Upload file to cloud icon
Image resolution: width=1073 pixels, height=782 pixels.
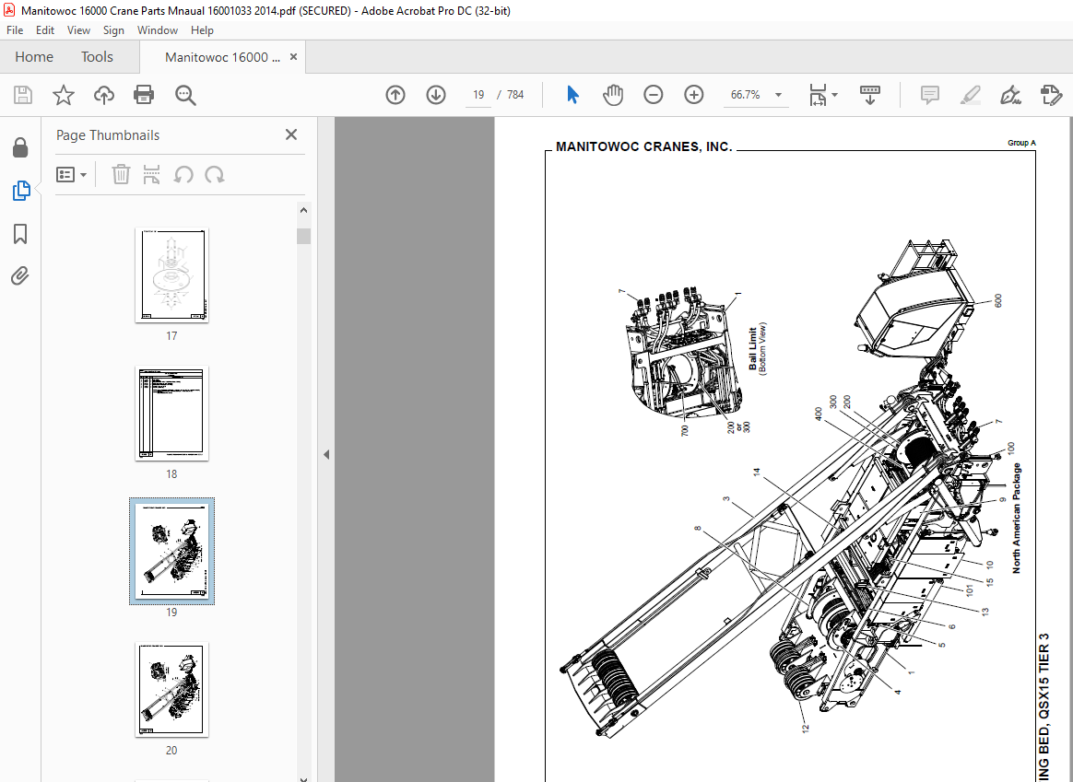point(104,95)
